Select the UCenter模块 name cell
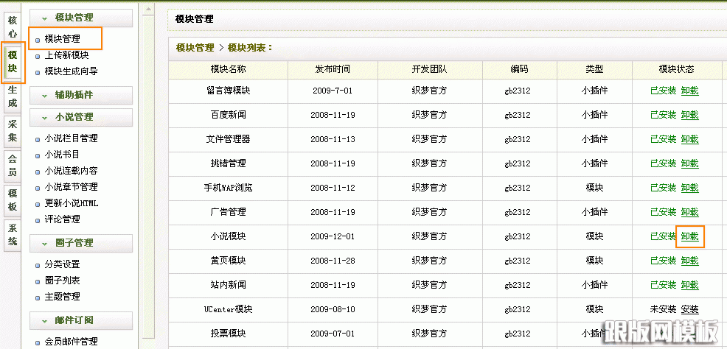This screenshot has width=727, height=349. tap(228, 309)
